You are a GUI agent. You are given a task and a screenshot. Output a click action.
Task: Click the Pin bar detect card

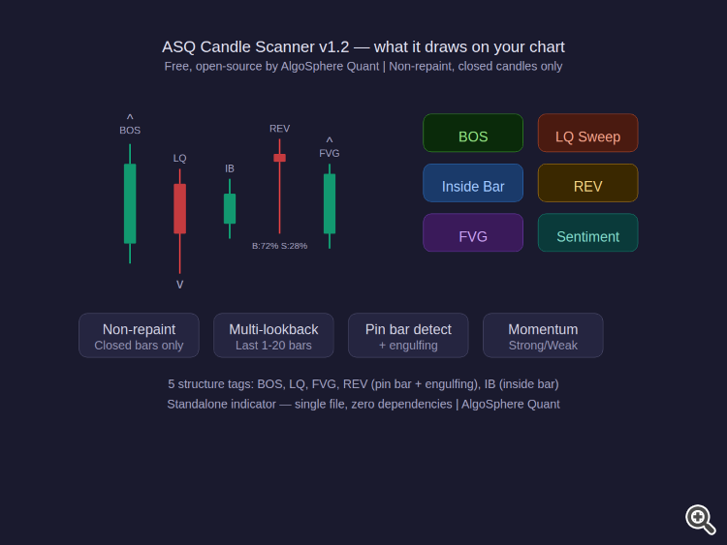click(408, 336)
